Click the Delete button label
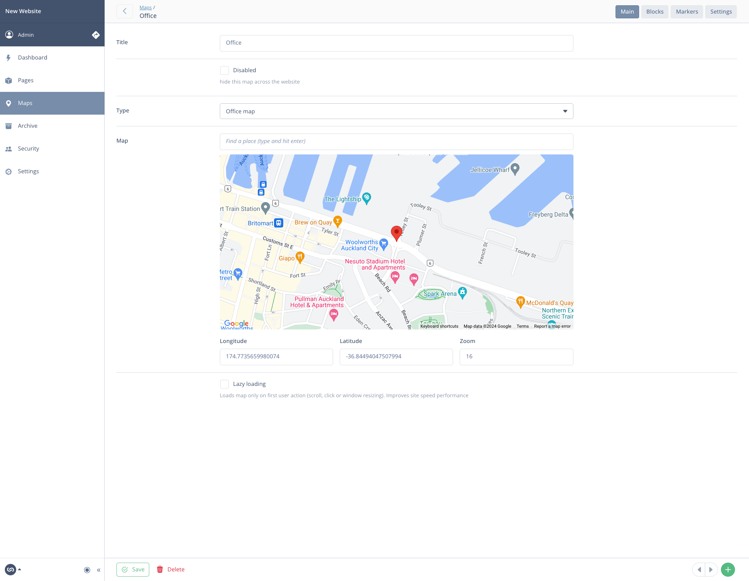 (176, 570)
